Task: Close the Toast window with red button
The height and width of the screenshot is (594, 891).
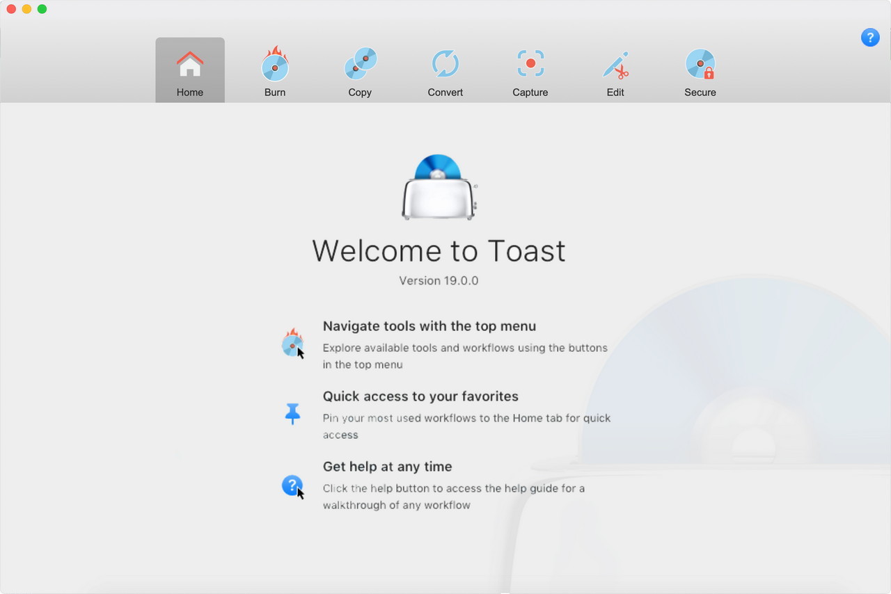Action: tap(11, 9)
